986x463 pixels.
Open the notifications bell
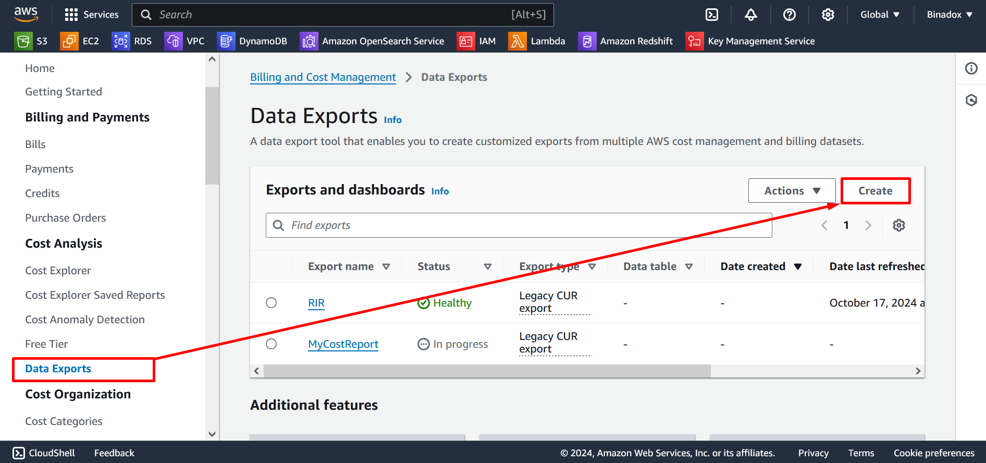pyautogui.click(x=750, y=15)
